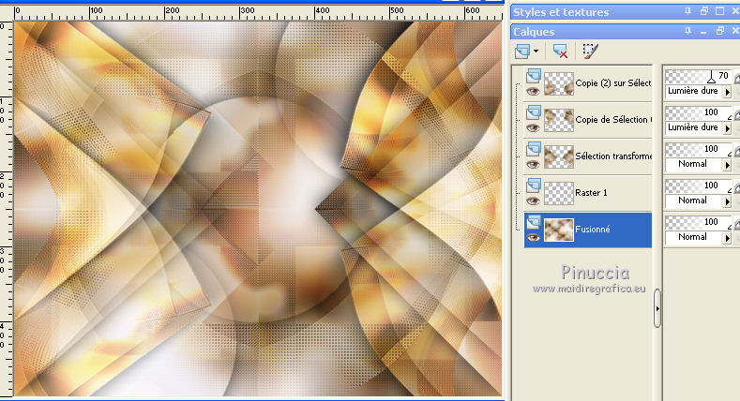The height and width of the screenshot is (401, 740).
Task: Open Normal blend dropdown of Raster 1
Action: pyautogui.click(x=727, y=200)
